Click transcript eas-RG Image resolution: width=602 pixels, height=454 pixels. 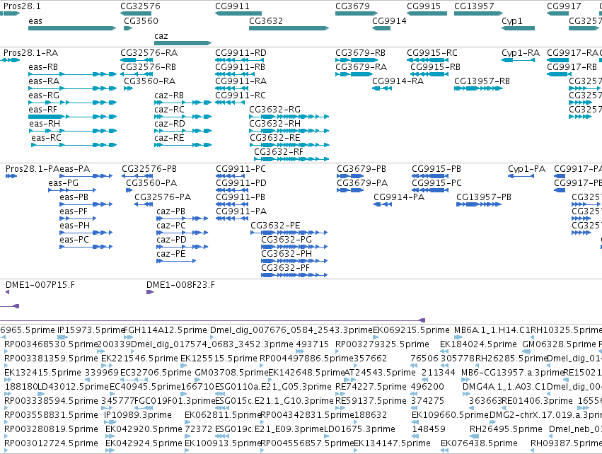click(73, 103)
